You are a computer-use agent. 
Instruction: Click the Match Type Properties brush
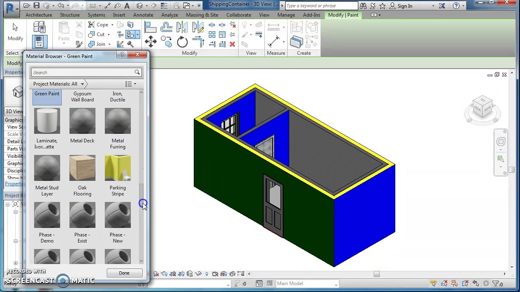[79, 44]
